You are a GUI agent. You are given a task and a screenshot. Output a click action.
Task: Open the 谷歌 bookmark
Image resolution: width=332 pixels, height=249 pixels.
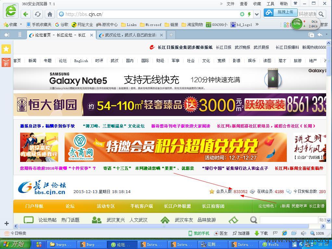point(62,25)
